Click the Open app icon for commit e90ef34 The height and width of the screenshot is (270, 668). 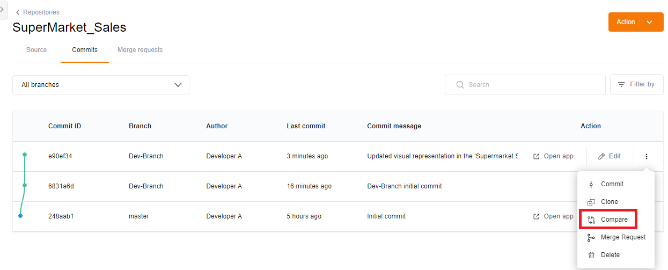click(536, 157)
